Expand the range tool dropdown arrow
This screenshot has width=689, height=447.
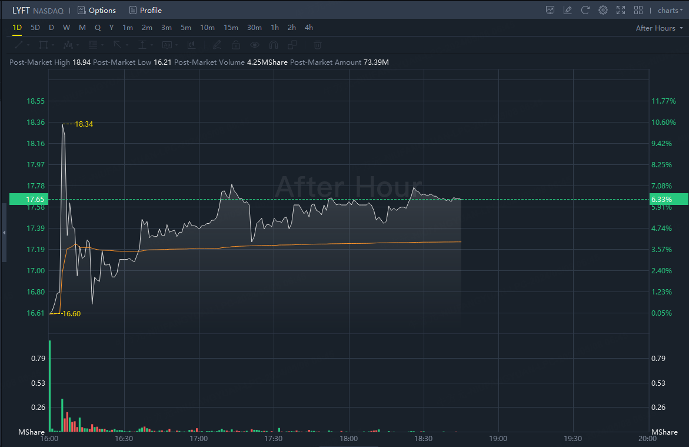[x=152, y=45]
